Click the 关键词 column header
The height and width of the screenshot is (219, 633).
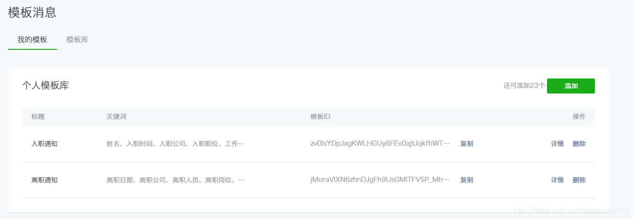(x=117, y=117)
